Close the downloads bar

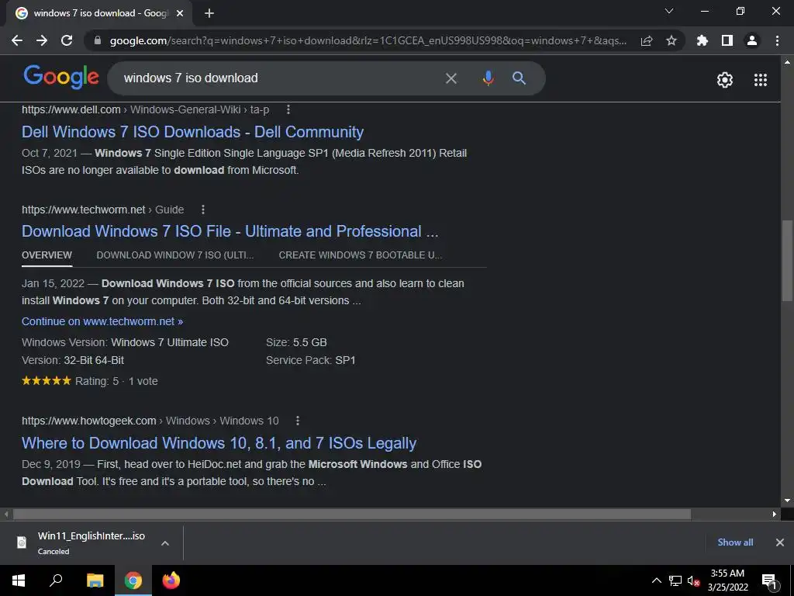(x=780, y=542)
